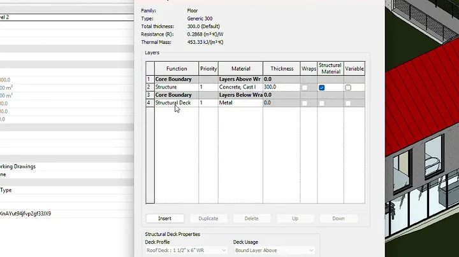This screenshot has height=257, width=459.
Task: Select row number 1 header
Action: (x=150, y=79)
